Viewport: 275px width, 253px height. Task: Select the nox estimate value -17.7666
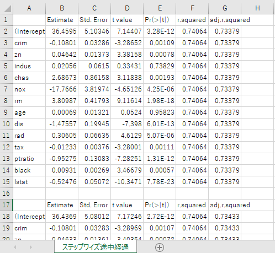click(x=62, y=89)
